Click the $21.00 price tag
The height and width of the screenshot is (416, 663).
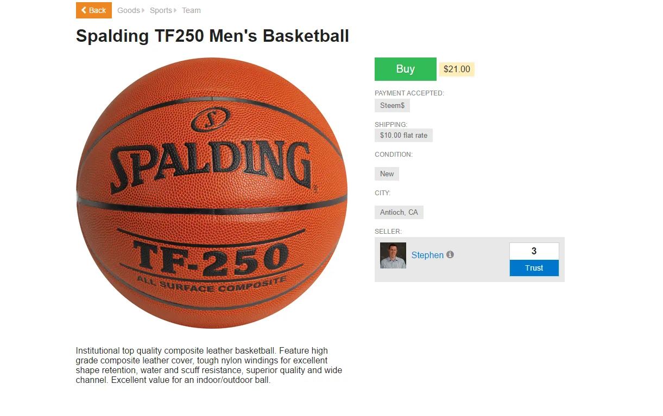pos(457,69)
